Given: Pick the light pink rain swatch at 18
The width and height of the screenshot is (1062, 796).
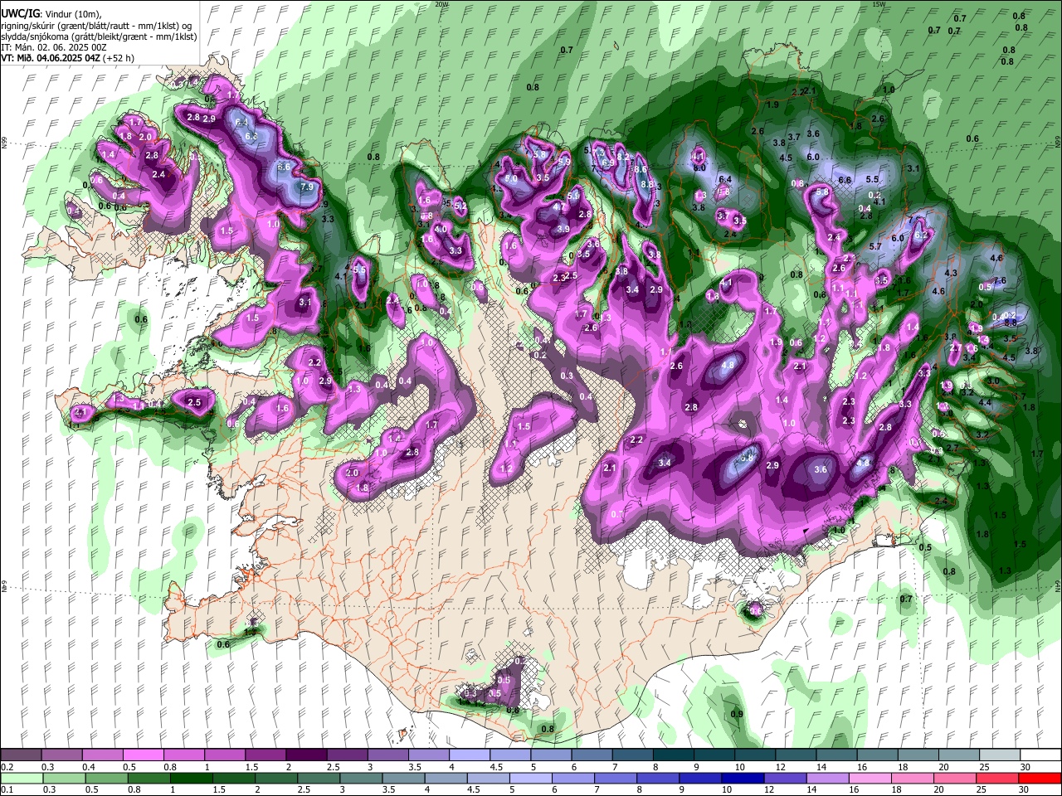Looking at the screenshot, I should [913, 779].
